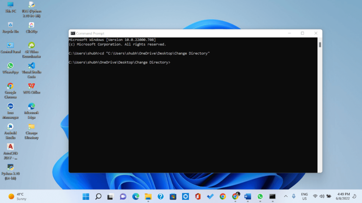Open Teams Chat in the taskbar
This screenshot has width=362, height=203.
tap(123, 197)
